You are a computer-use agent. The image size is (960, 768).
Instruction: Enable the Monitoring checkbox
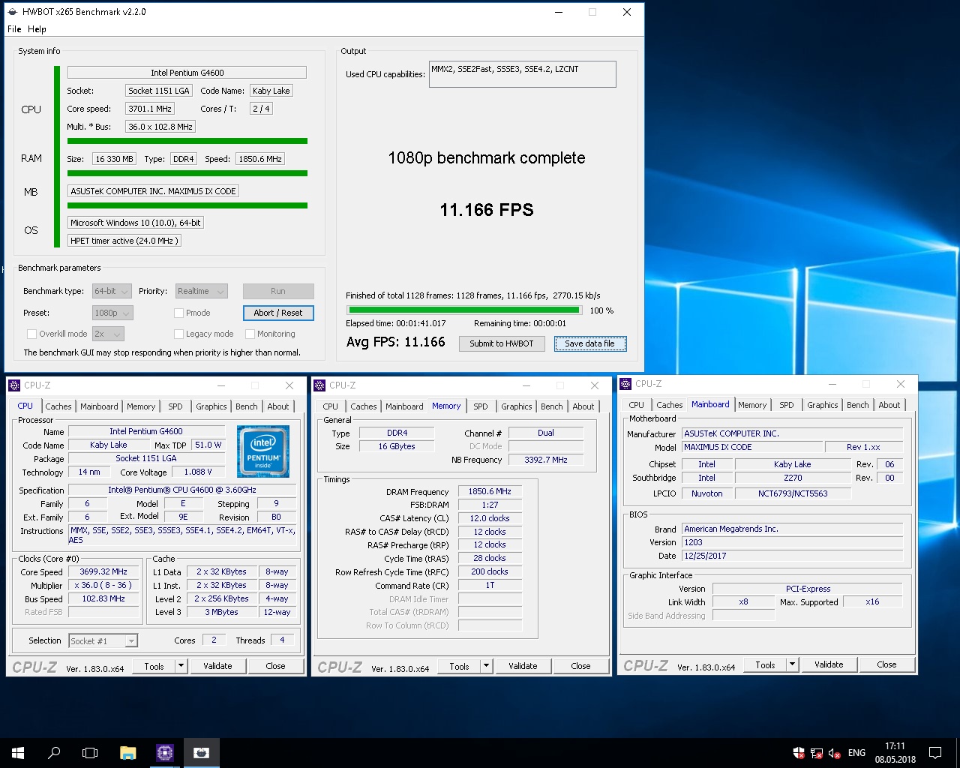[250, 334]
